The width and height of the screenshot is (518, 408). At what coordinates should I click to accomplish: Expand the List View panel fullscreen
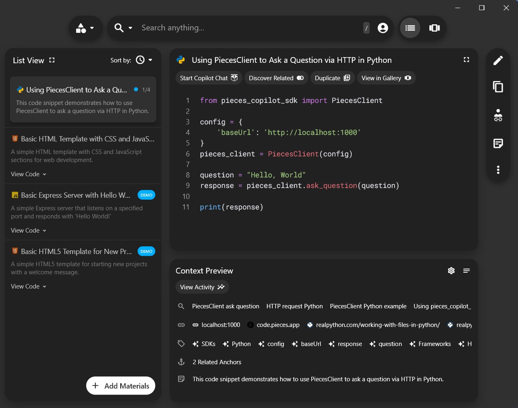point(52,60)
